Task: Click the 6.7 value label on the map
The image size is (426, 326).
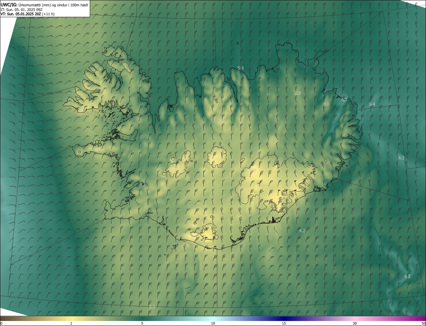Action: click(x=344, y=100)
